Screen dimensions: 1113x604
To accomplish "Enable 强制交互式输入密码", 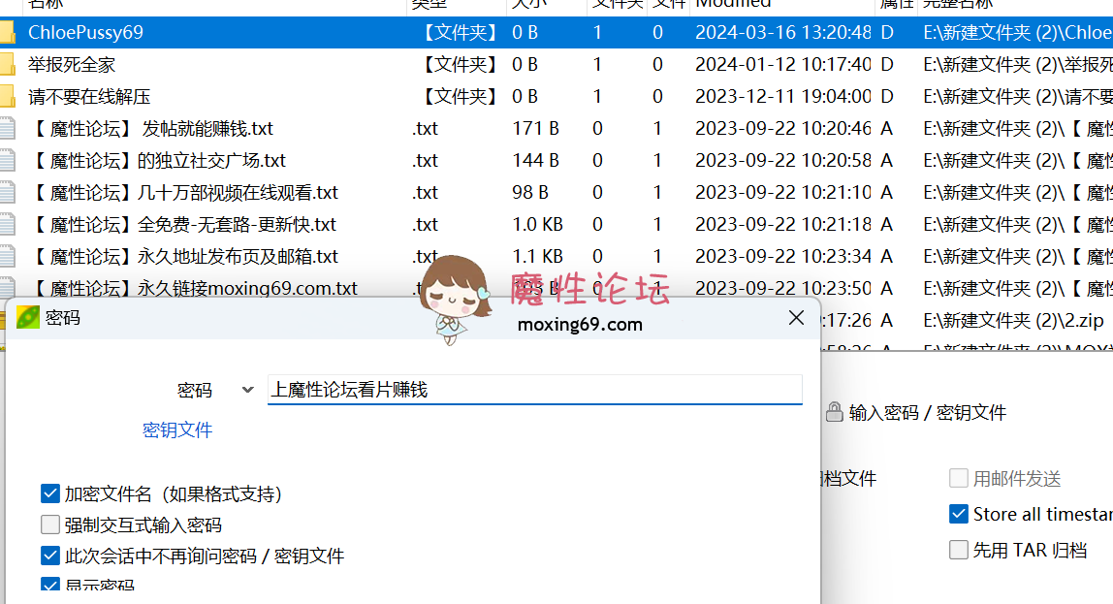I will [x=49, y=525].
